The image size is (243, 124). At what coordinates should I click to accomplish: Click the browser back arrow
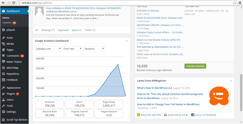(x=3, y=3)
